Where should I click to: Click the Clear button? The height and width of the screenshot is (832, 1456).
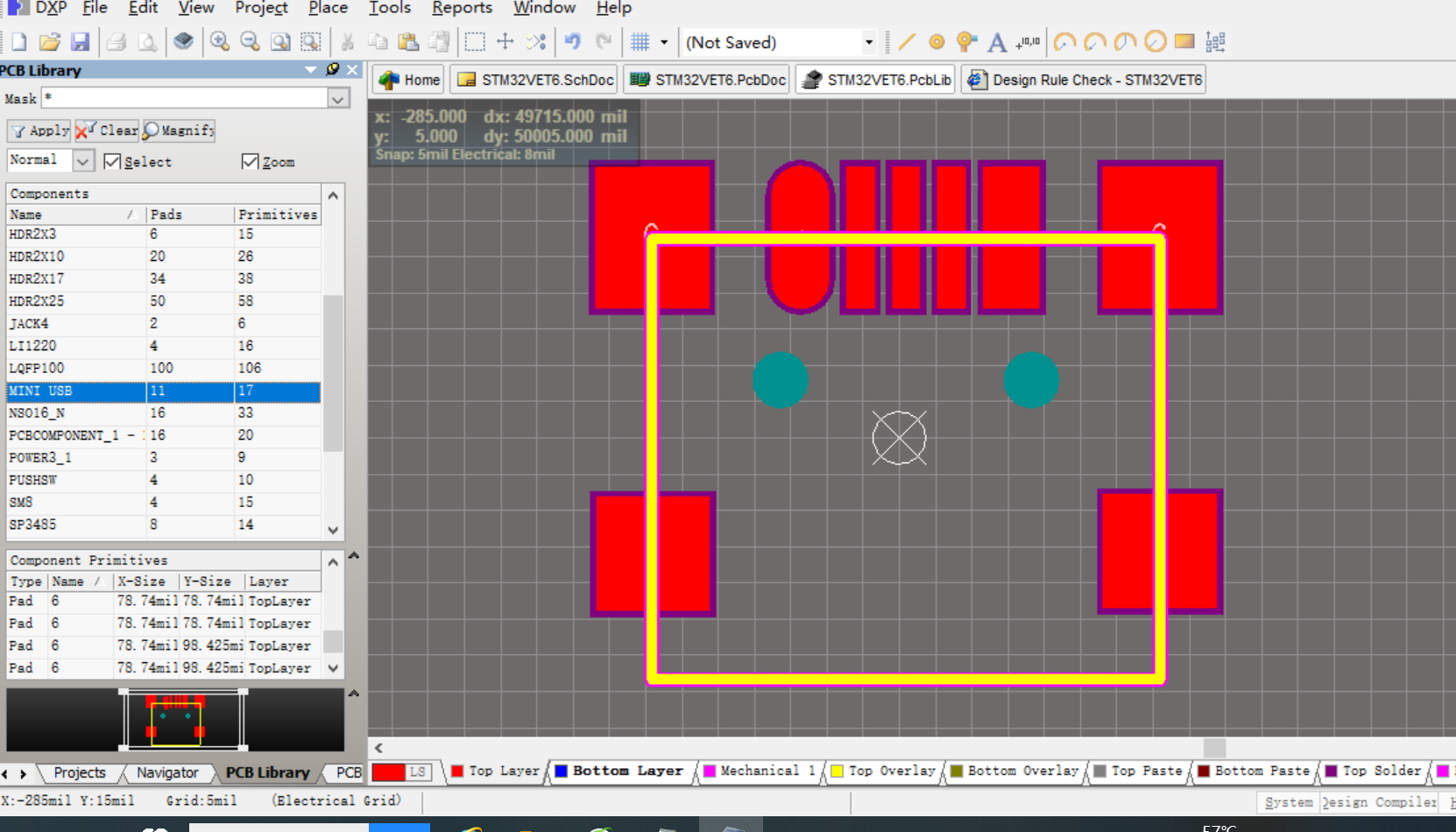coord(107,130)
